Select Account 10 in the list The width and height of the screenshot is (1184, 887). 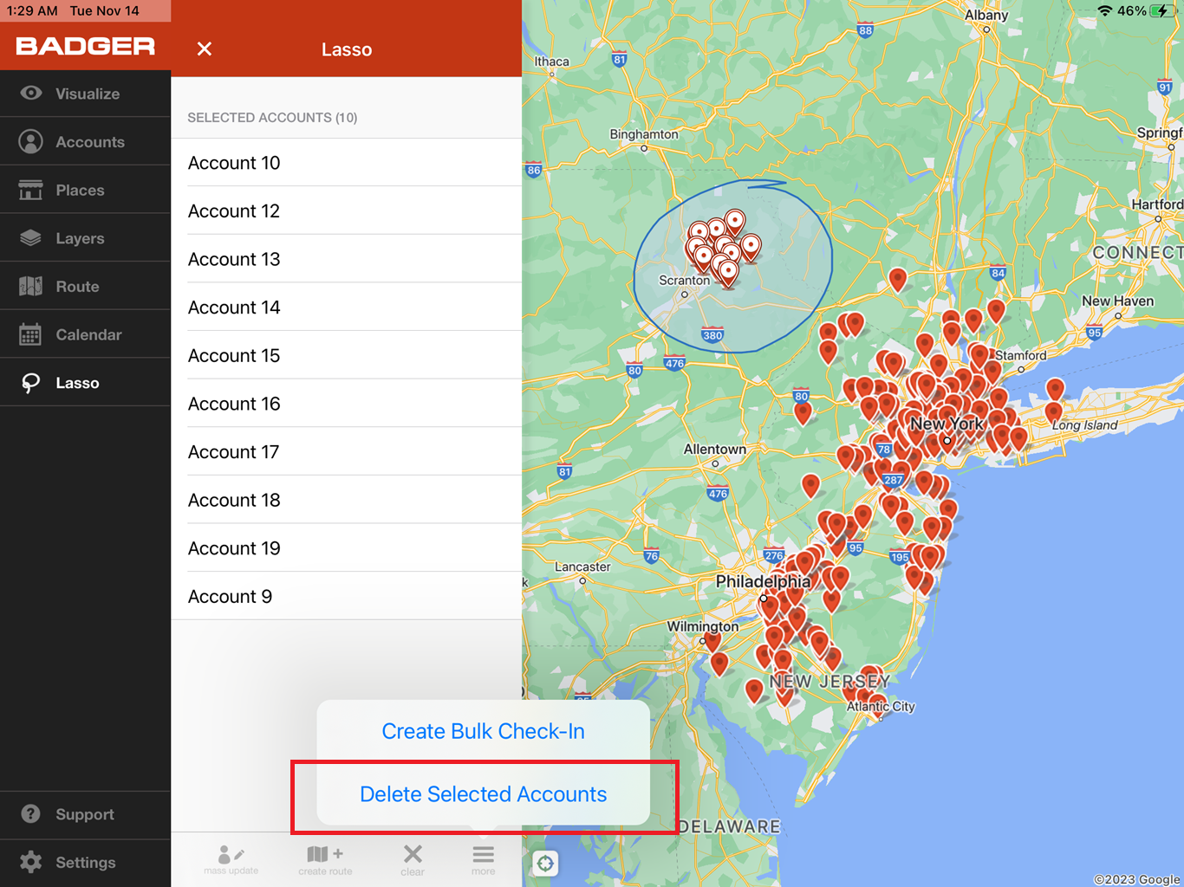tap(347, 163)
